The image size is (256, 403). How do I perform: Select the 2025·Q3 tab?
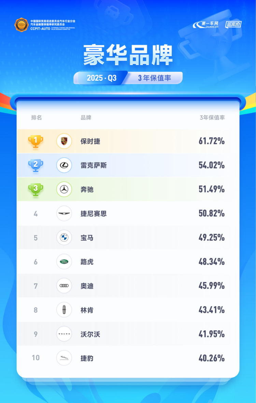click(x=101, y=78)
